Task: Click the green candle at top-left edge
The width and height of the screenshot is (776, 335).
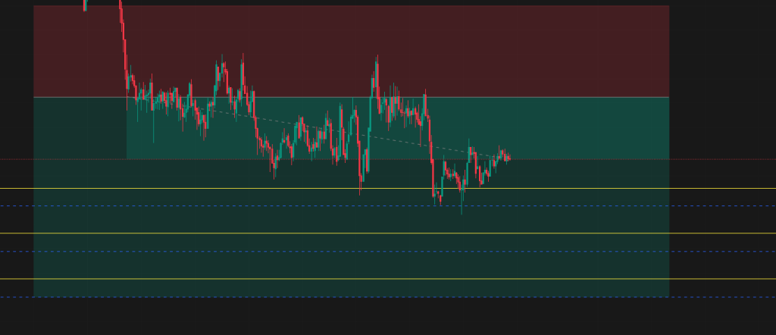Action: [x=85, y=5]
